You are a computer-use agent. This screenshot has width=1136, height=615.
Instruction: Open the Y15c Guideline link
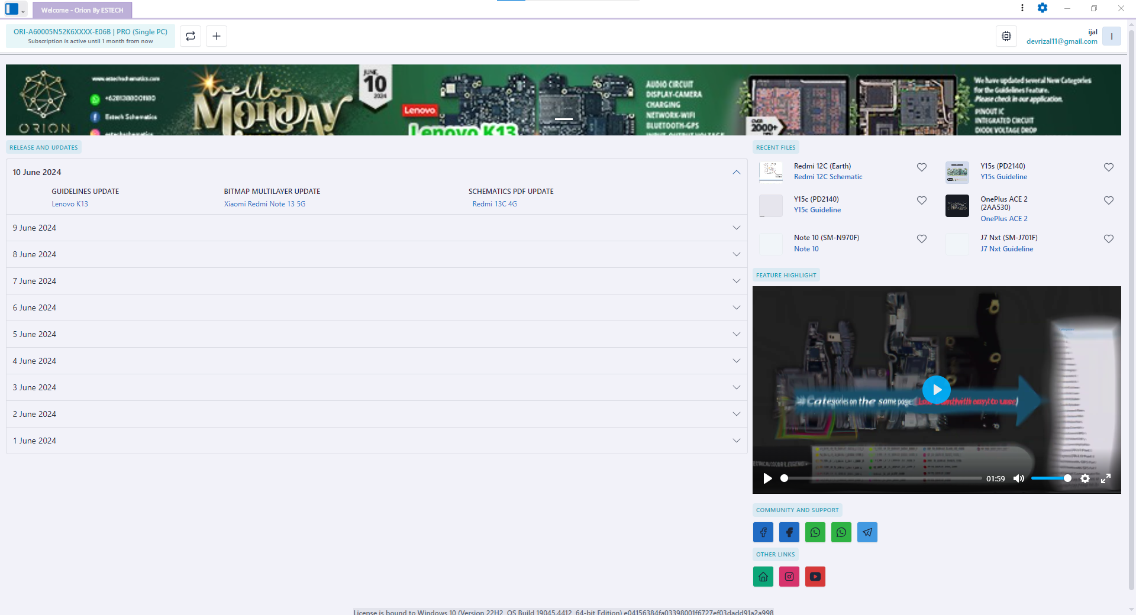817,210
